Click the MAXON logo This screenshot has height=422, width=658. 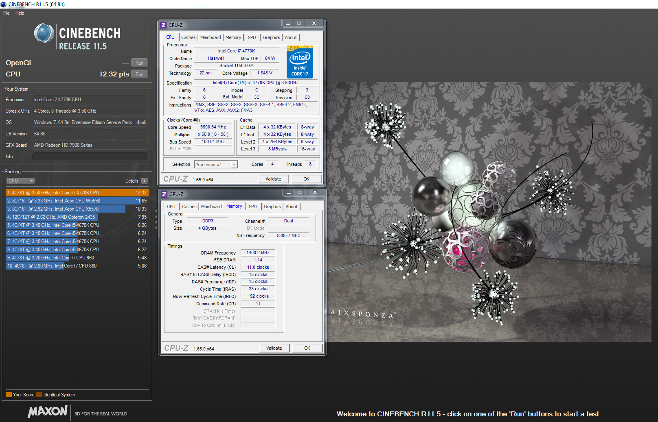(47, 411)
